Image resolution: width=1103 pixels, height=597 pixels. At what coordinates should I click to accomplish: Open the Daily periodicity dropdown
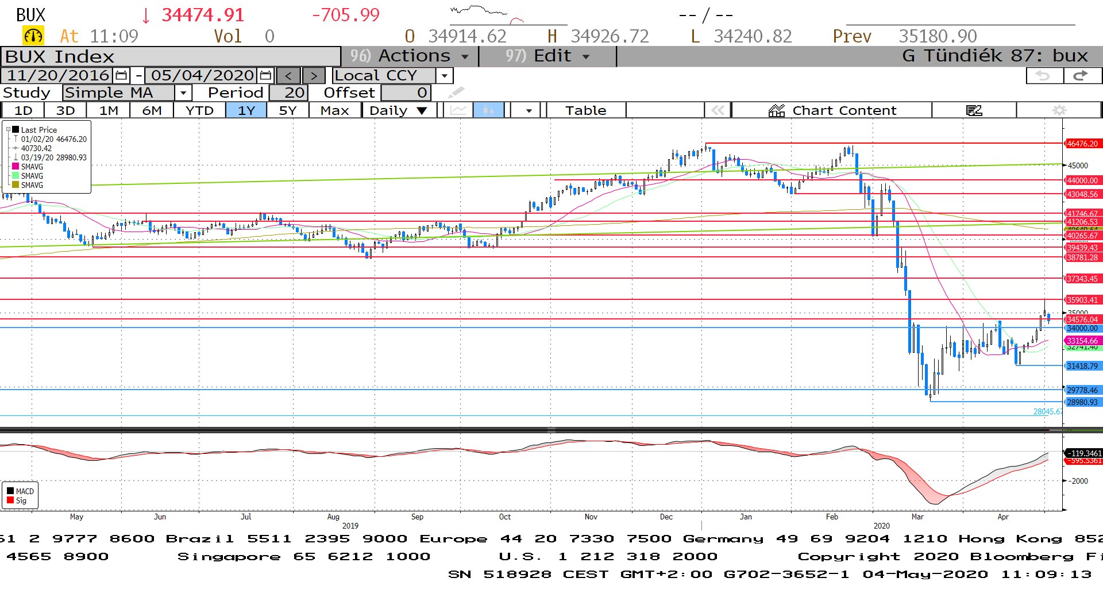pos(399,110)
